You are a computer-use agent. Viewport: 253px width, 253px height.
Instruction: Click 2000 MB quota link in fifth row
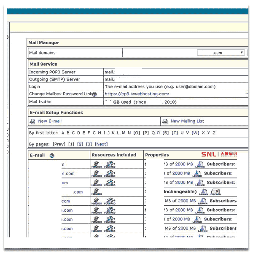(187, 201)
